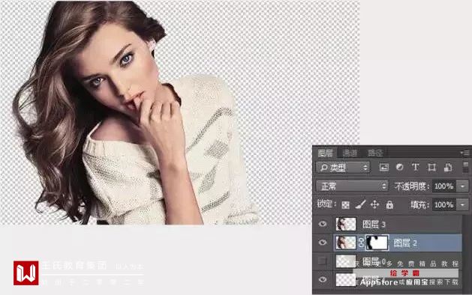Filter for shape layers icon
The width and height of the screenshot is (472, 295).
(x=431, y=167)
